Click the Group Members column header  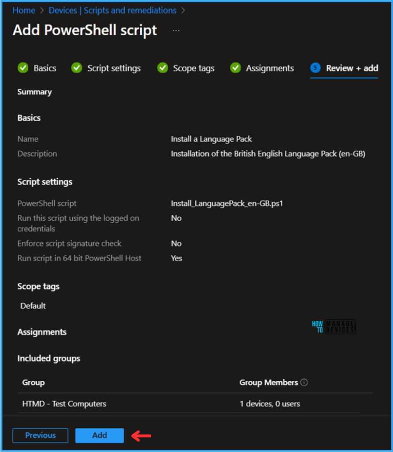click(x=269, y=383)
